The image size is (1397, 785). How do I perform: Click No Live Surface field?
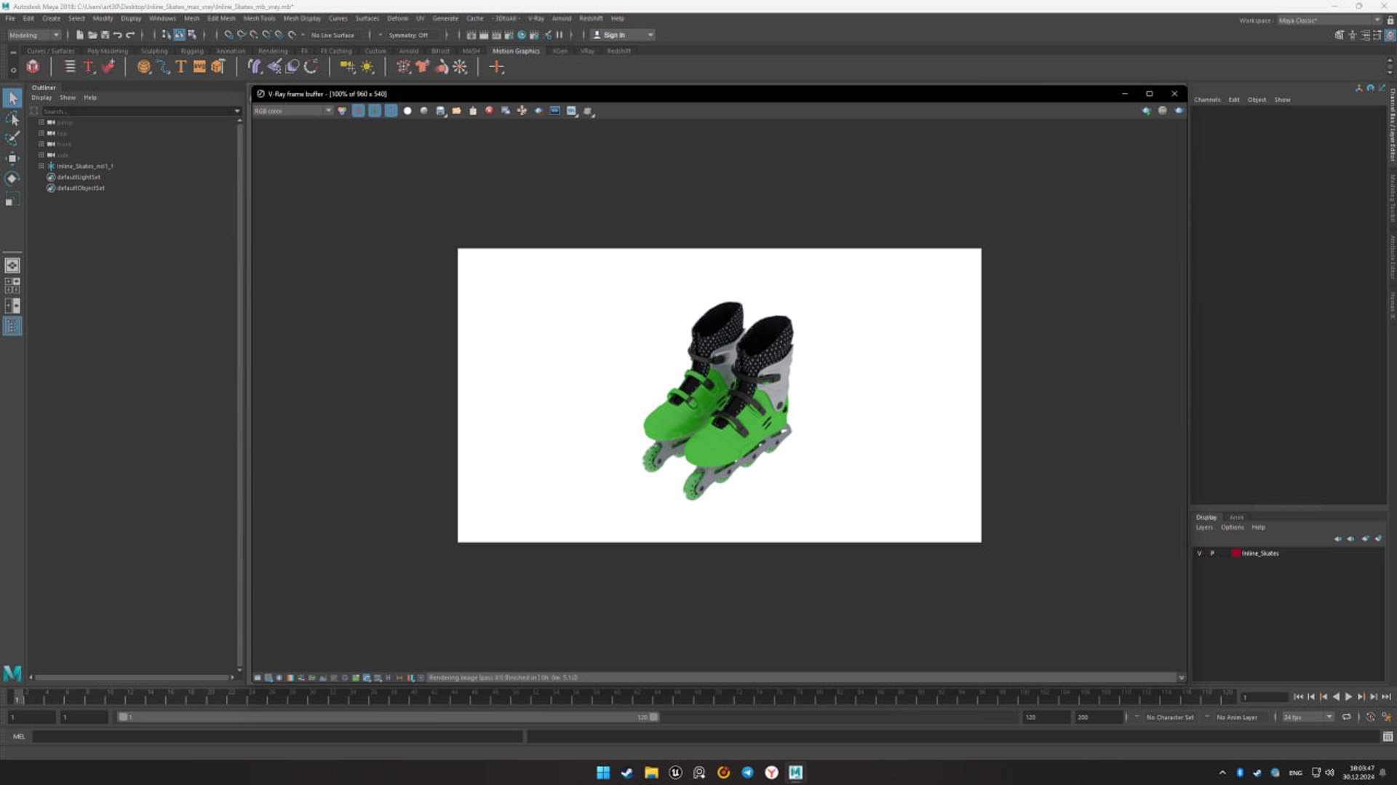tap(333, 35)
